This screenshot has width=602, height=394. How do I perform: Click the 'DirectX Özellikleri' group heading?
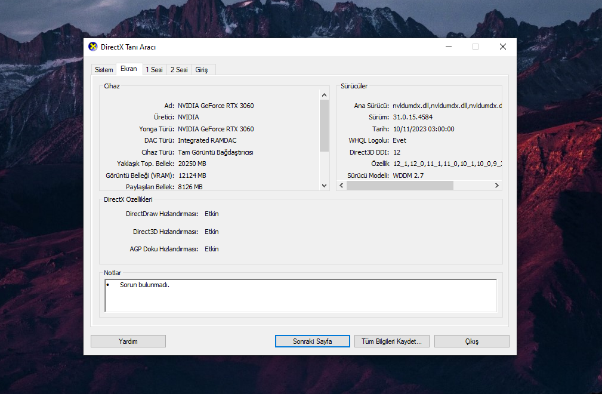click(128, 199)
